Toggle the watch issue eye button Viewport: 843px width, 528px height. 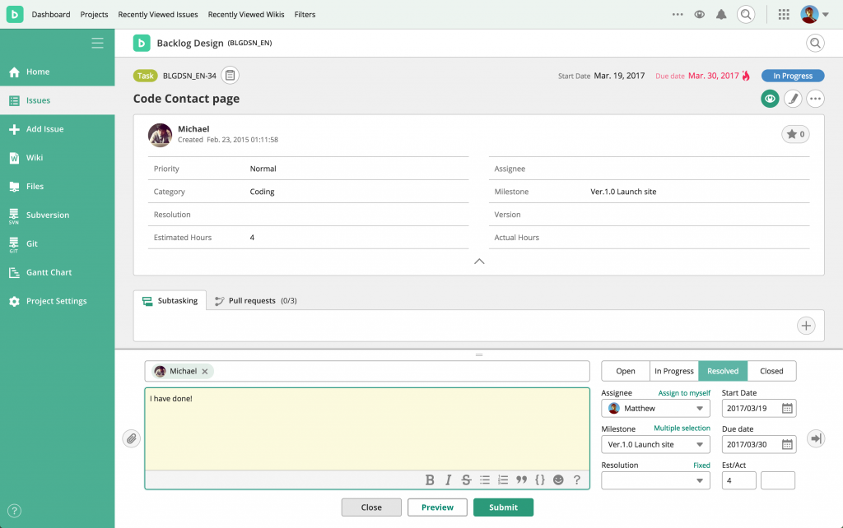coord(770,99)
